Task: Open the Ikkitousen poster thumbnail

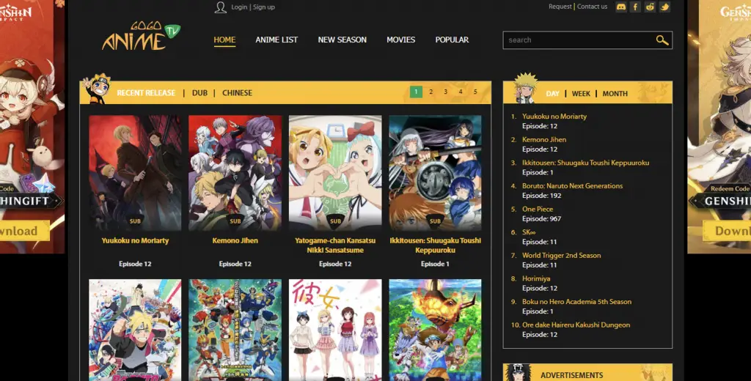Action: [x=435, y=173]
